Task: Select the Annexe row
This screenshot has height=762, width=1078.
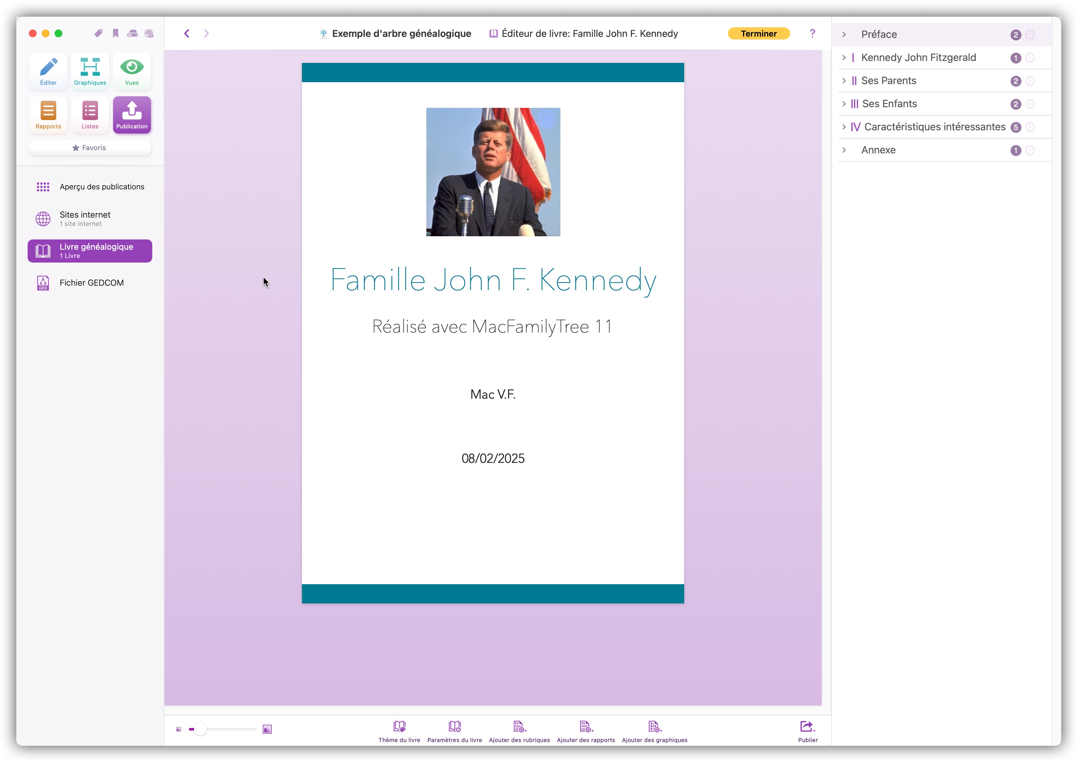Action: (x=945, y=150)
